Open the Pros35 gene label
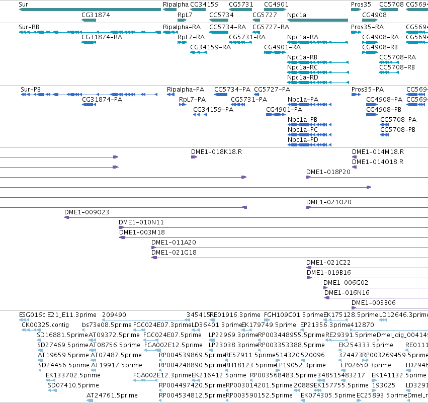The height and width of the screenshot is (403, 428). click(361, 5)
